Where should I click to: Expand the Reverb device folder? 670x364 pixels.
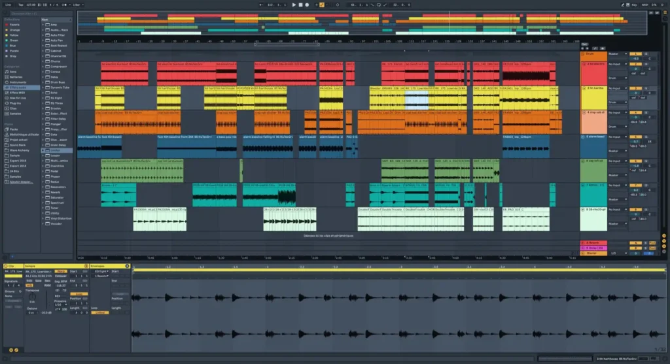click(x=43, y=192)
